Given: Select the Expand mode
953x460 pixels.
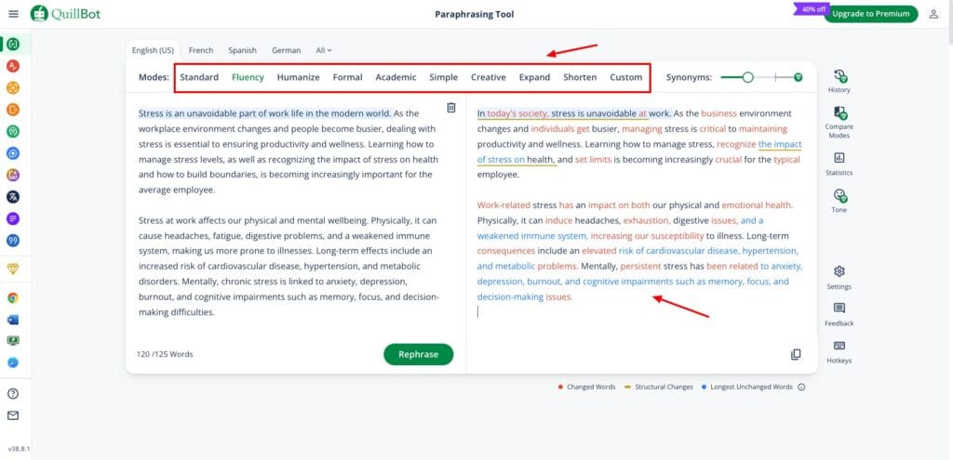Looking at the screenshot, I should pyautogui.click(x=535, y=77).
